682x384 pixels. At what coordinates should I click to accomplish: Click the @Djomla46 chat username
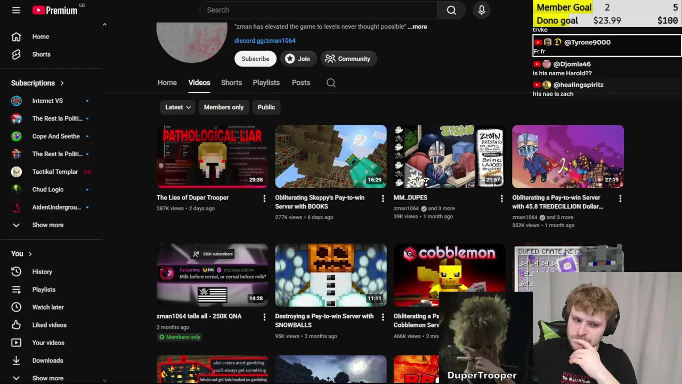click(x=572, y=64)
